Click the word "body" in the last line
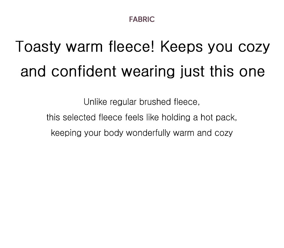This screenshot has width=284, height=248. coord(114,133)
